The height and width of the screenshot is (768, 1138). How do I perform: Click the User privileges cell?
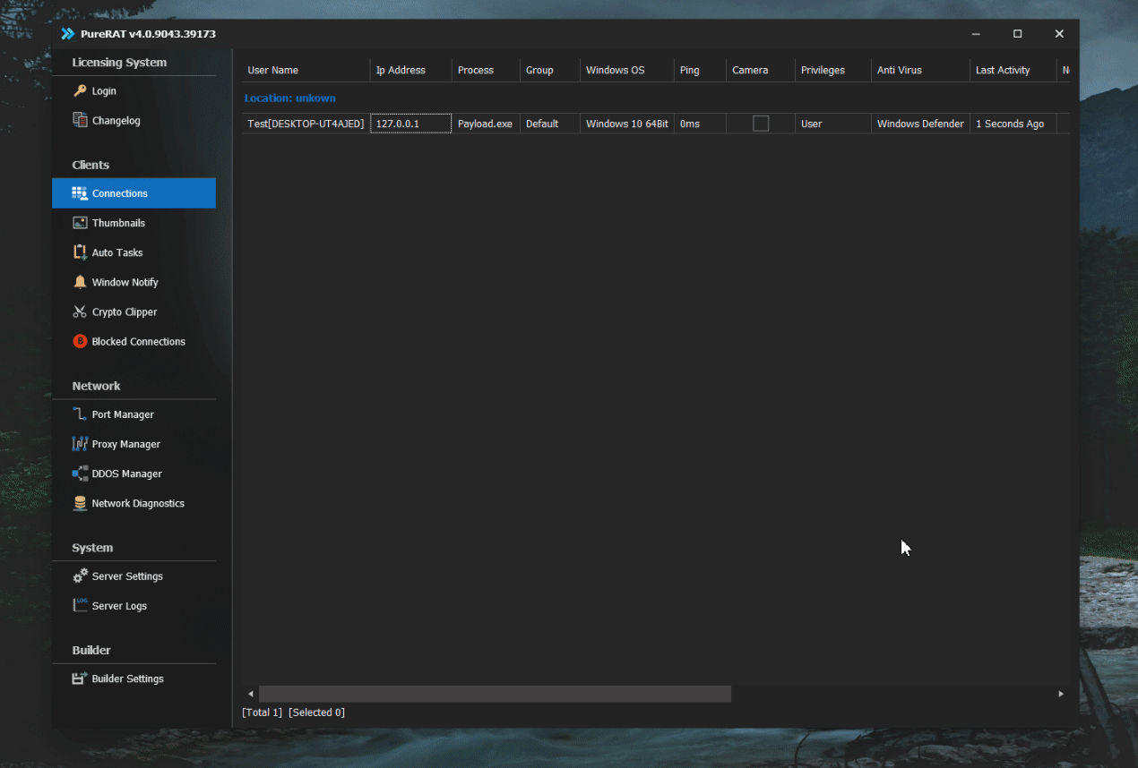832,124
